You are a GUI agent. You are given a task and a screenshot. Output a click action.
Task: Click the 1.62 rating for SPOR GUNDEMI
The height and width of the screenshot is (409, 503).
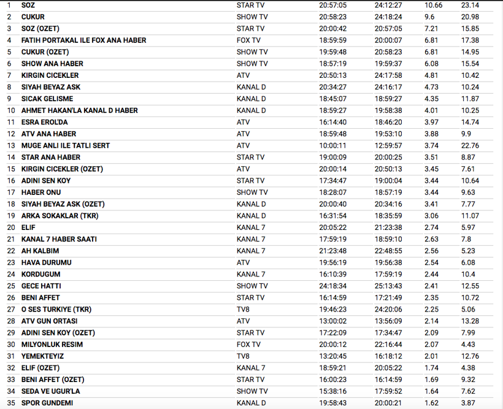(x=431, y=403)
